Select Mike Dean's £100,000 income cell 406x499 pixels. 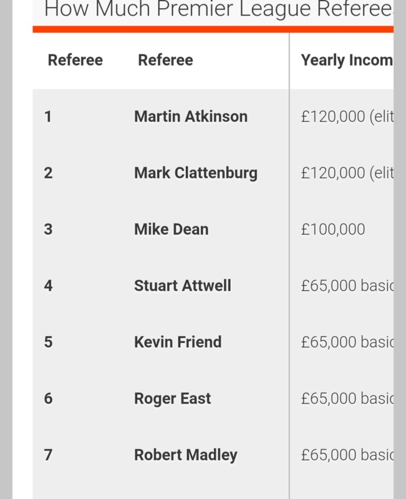tap(333, 229)
